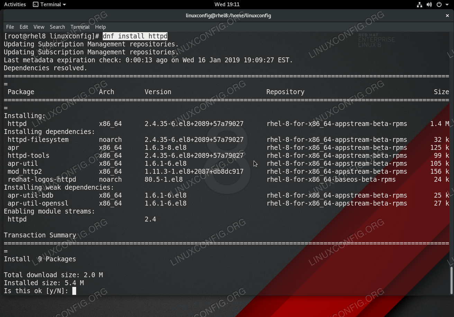Click the Enabling module streams: heading
The image size is (454, 317).
coord(49,211)
